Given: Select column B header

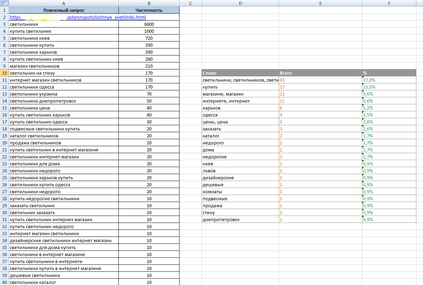Looking at the screenshot, I should pos(149,3).
